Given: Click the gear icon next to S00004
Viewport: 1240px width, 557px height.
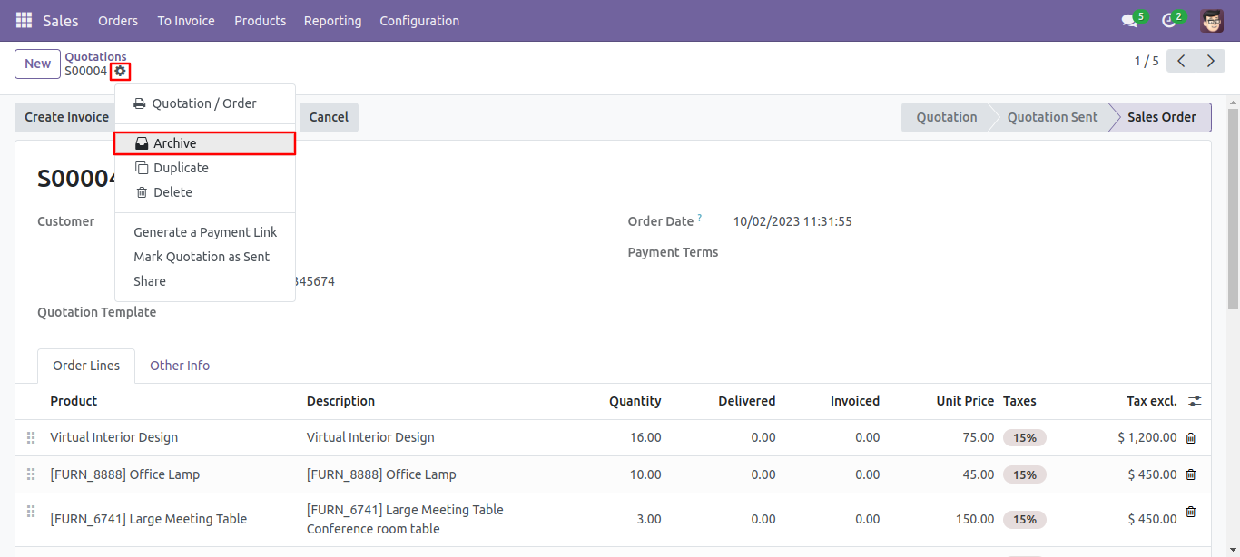Looking at the screenshot, I should click(x=121, y=71).
